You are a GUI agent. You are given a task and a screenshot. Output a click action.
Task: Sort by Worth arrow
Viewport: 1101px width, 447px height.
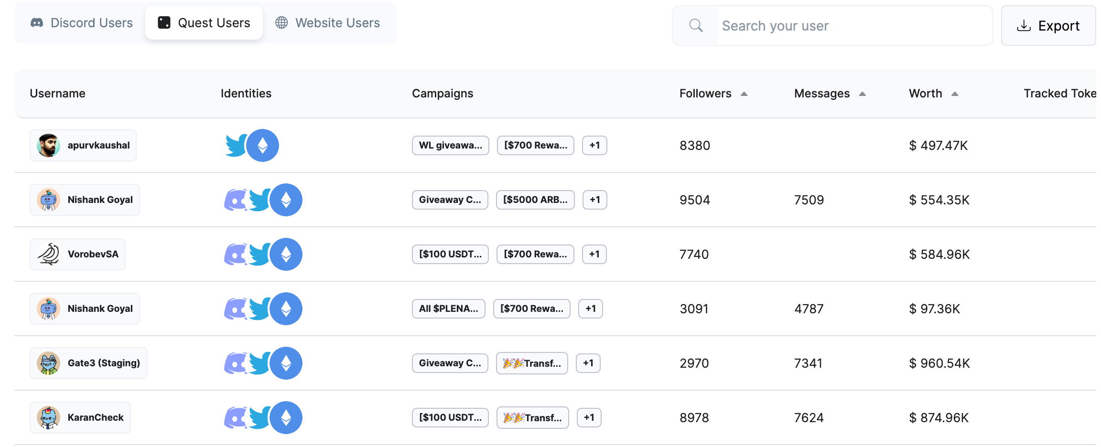(x=955, y=94)
